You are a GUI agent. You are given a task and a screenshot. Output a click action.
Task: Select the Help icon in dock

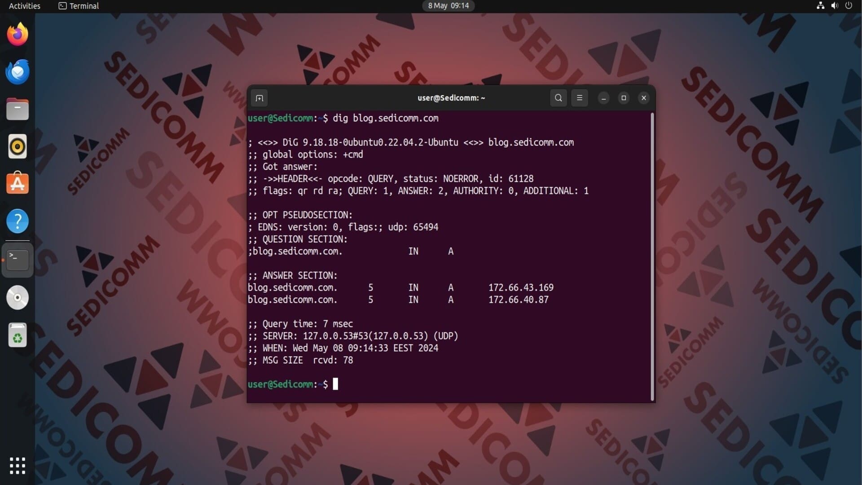[x=17, y=221]
